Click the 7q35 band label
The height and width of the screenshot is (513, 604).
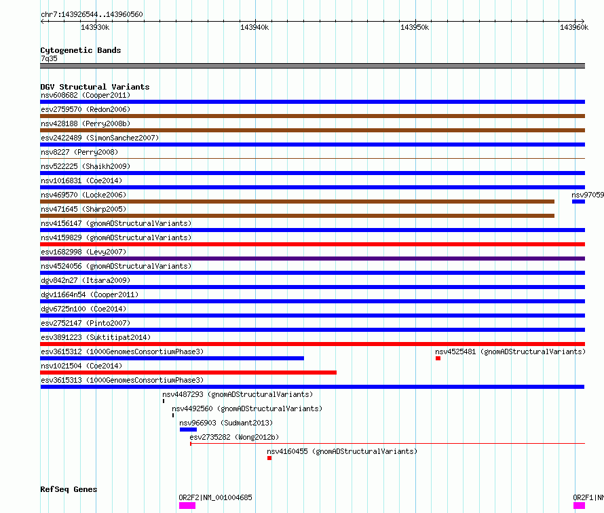tap(49, 58)
